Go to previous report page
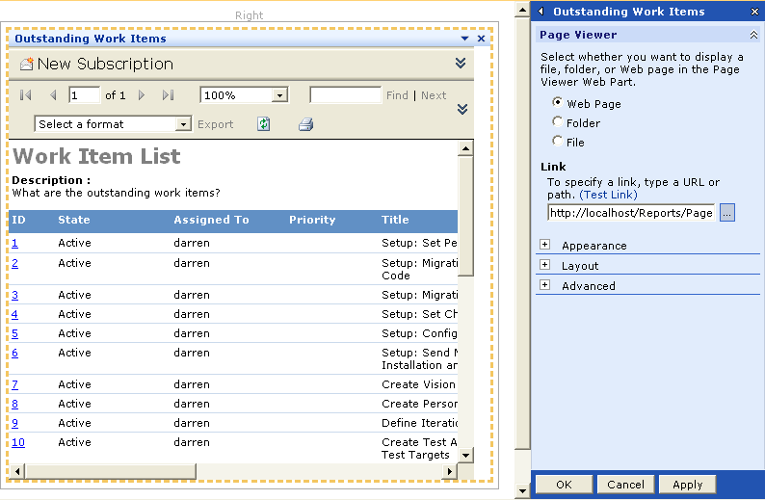Image resolution: width=765 pixels, height=500 pixels. [x=53, y=95]
